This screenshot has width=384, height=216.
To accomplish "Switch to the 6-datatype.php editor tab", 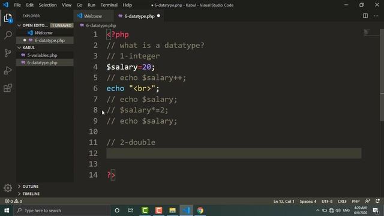I will (139, 16).
